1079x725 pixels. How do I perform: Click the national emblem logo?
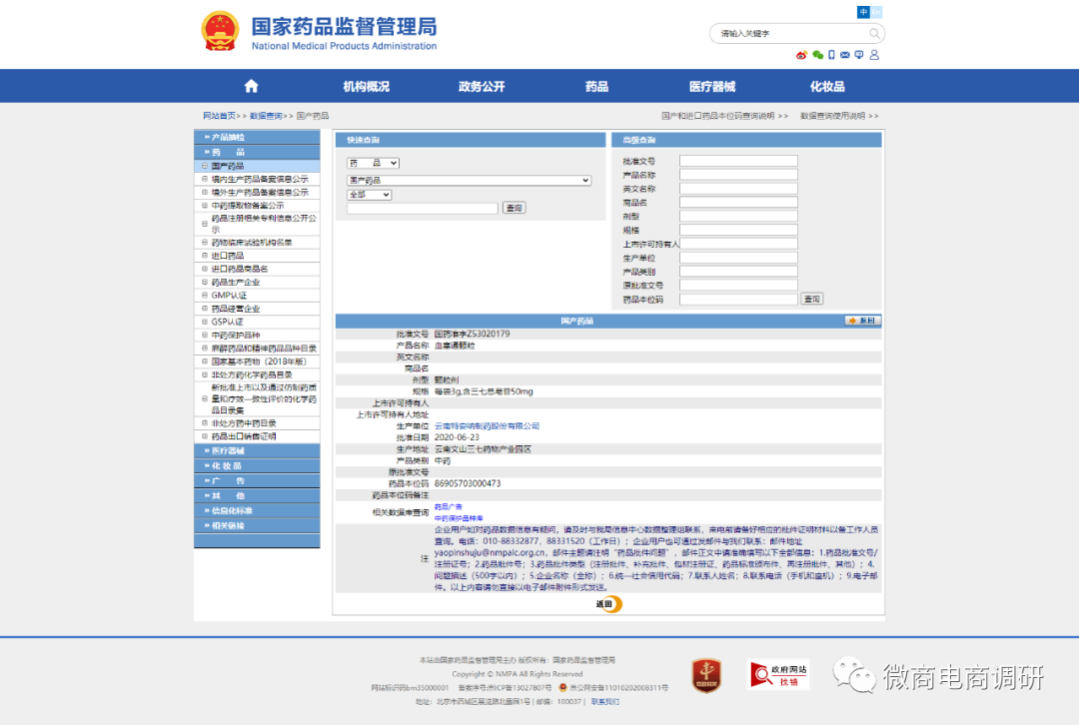(x=220, y=31)
